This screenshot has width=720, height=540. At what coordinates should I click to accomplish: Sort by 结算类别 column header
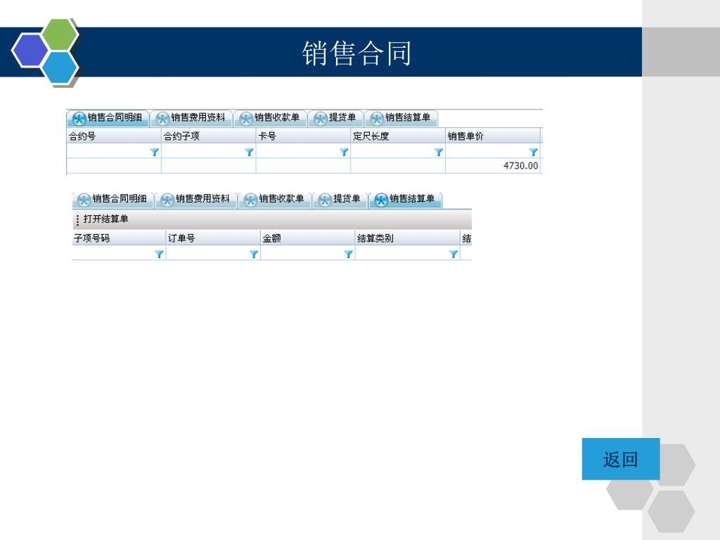tap(408, 238)
